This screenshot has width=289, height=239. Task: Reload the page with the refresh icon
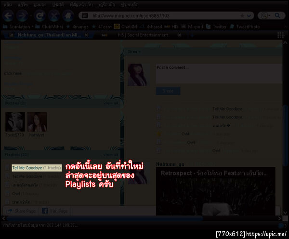(40, 16)
